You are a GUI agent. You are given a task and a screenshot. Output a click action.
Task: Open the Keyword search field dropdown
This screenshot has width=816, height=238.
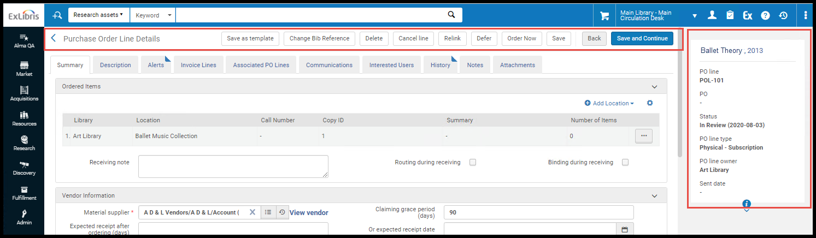pyautogui.click(x=153, y=15)
